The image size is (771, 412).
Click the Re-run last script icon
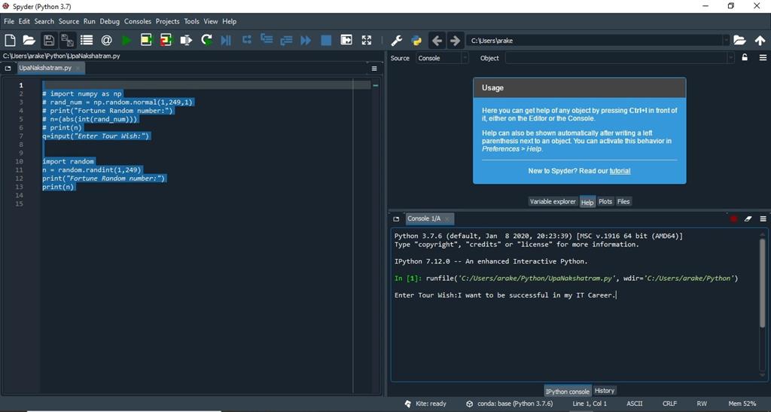pyautogui.click(x=206, y=40)
